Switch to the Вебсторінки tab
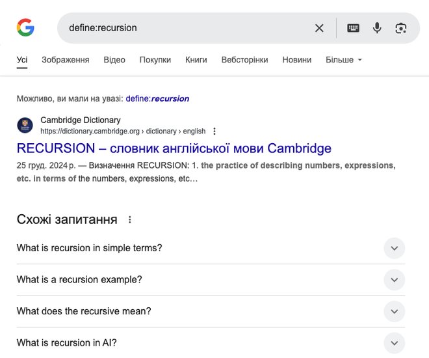The width and height of the screenshot is (429, 358). pos(244,60)
